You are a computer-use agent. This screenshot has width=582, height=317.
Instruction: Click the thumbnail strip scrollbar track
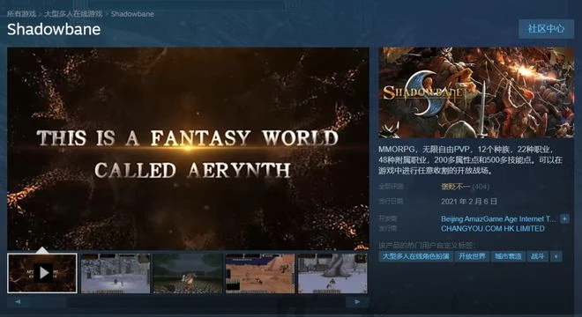click(x=188, y=302)
